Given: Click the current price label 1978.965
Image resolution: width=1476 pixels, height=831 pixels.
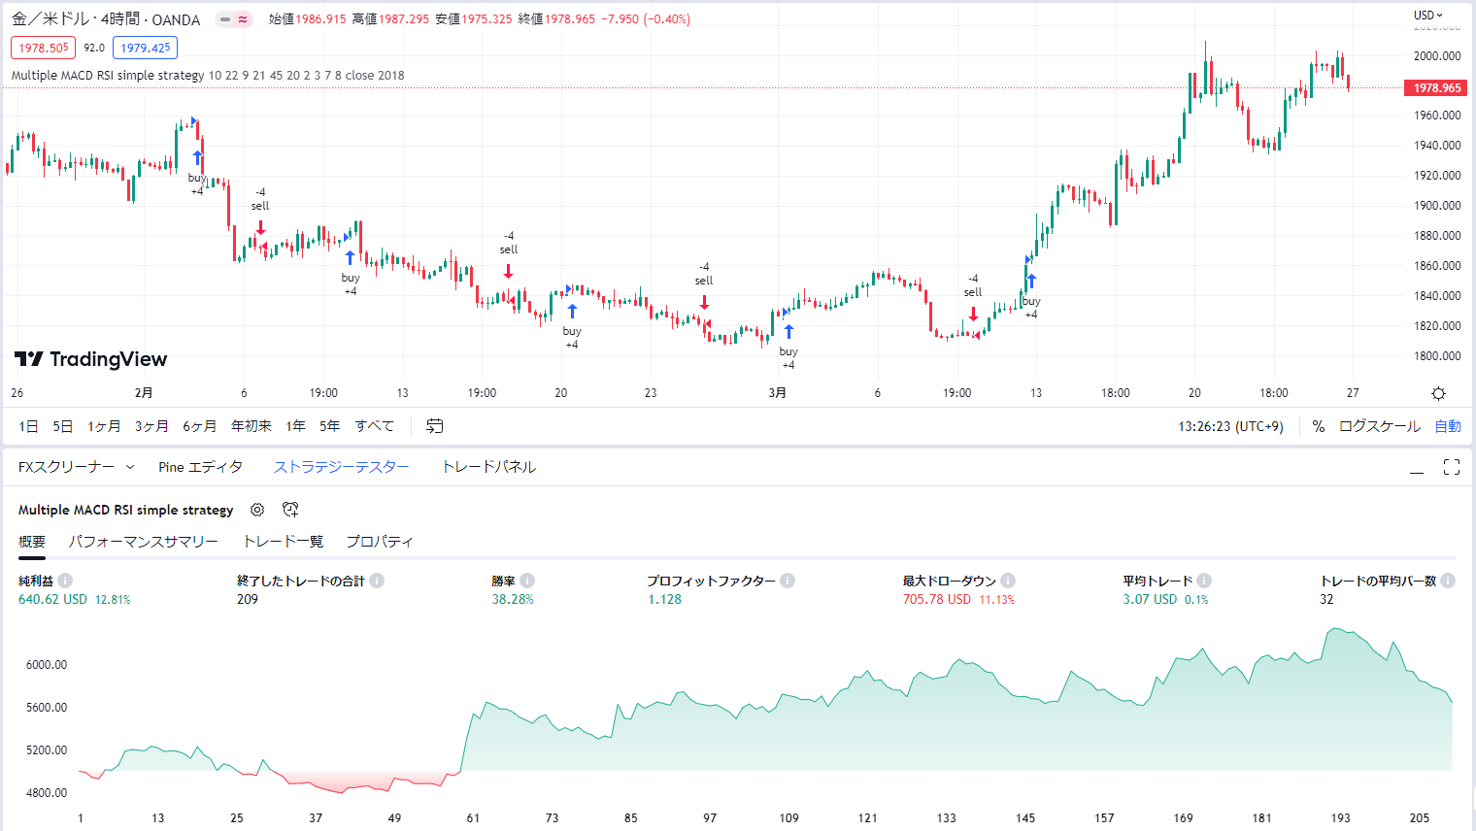Looking at the screenshot, I should point(1436,88).
